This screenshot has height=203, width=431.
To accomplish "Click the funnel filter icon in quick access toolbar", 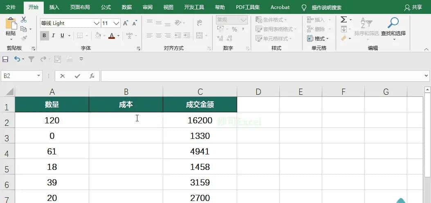I will click(31, 59).
